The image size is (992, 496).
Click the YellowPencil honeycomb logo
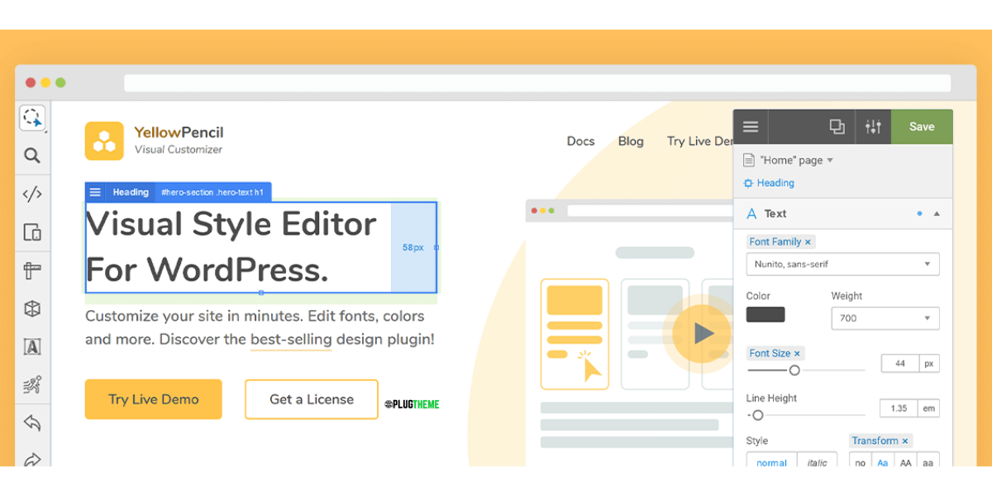pyautogui.click(x=104, y=141)
